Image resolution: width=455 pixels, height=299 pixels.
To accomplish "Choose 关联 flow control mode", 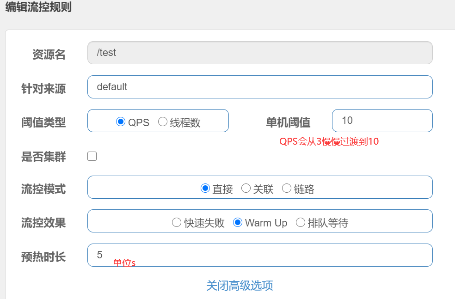I will pyautogui.click(x=246, y=188).
